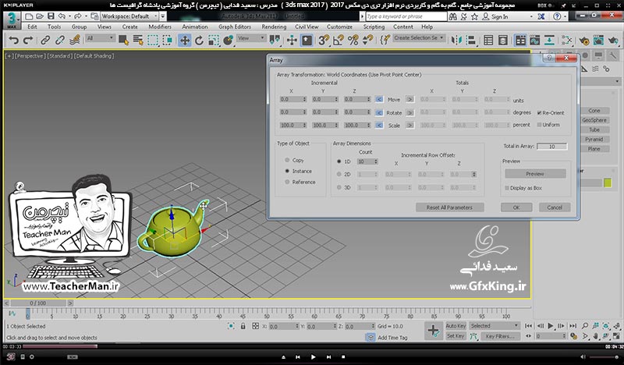Open the All selection filter dropdown
The height and width of the screenshot is (365, 624).
click(x=101, y=38)
